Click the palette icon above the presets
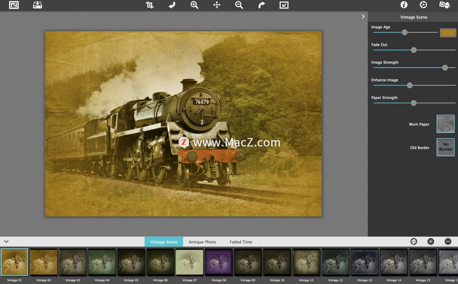Viewport: 458px width, 284px height. click(x=414, y=241)
